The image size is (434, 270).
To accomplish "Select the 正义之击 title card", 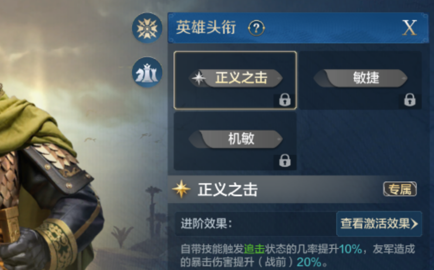I will pyautogui.click(x=235, y=80).
